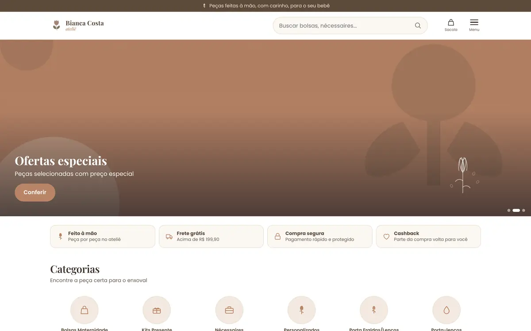Open the Porta Fraldas/Lenços category icon

pyautogui.click(x=374, y=310)
